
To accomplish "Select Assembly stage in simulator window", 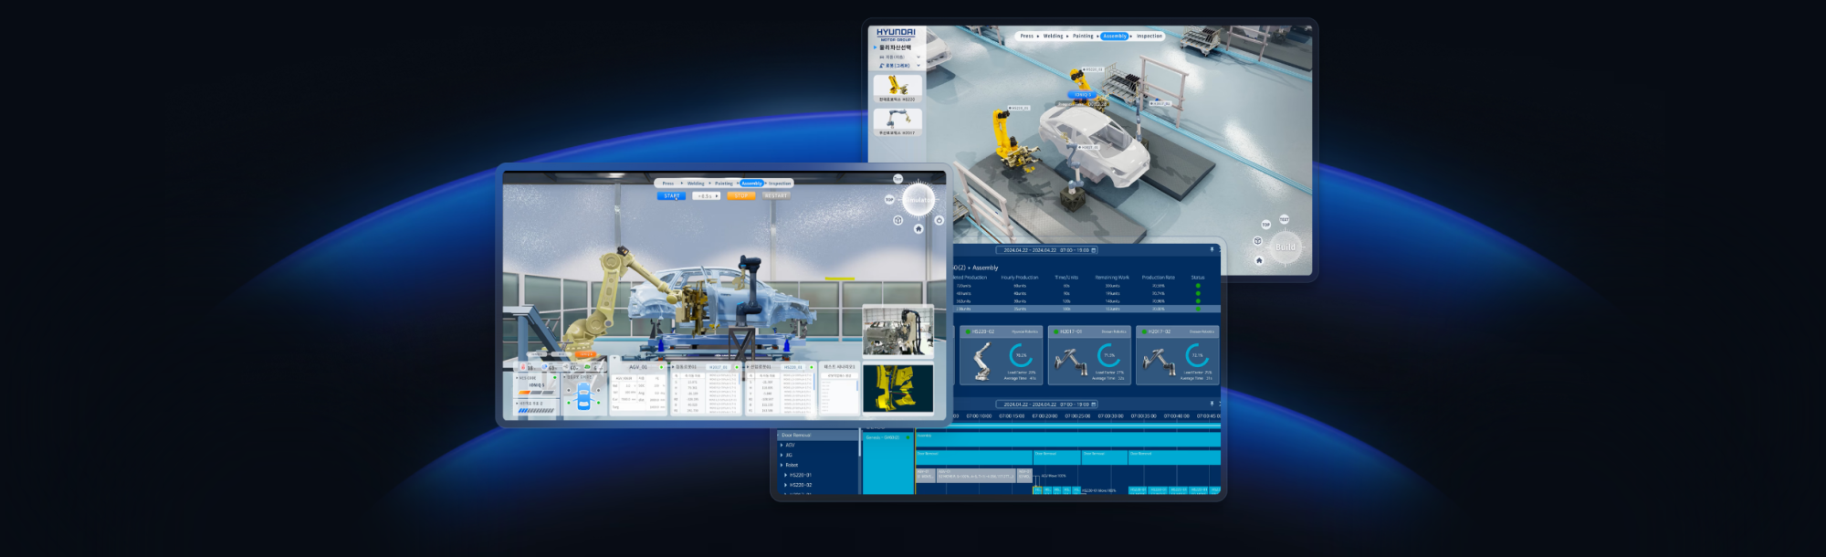I will [751, 184].
